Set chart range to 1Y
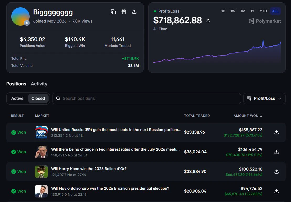The image size is (291, 202). (x=252, y=11)
